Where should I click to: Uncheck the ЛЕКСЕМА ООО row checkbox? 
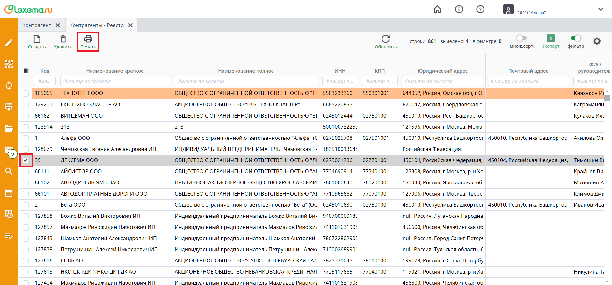[26, 160]
